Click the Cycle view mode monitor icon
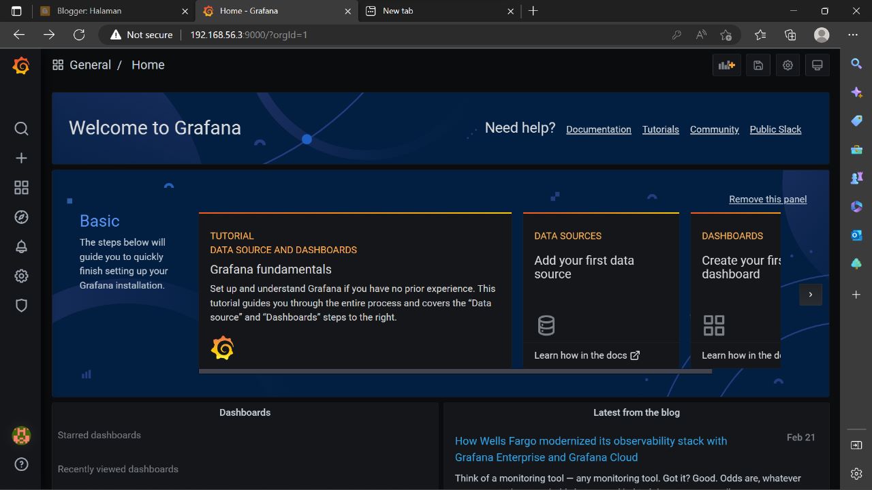 click(x=817, y=65)
